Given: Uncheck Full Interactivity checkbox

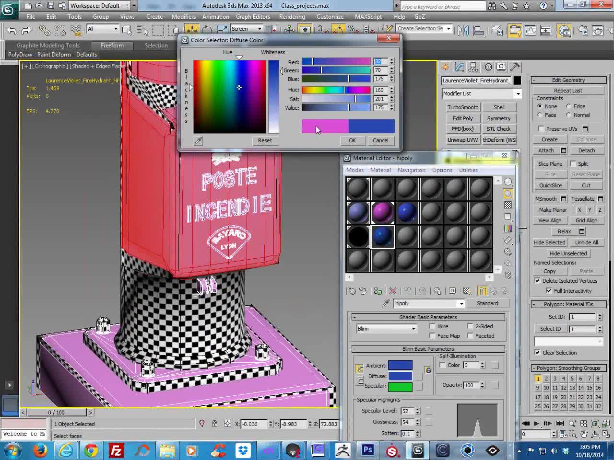Looking at the screenshot, I should point(549,291).
